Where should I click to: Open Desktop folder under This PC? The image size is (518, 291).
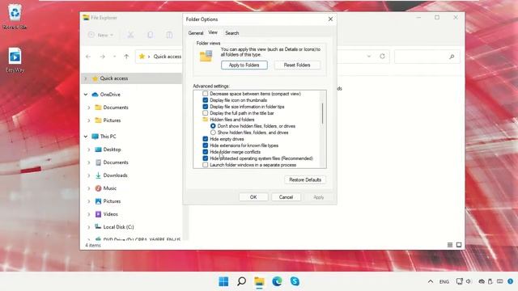(112, 150)
